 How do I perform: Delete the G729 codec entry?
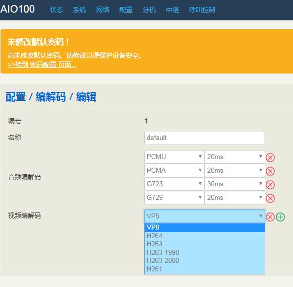pos(270,198)
